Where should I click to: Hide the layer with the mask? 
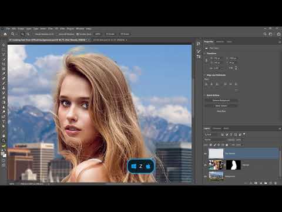click(205, 165)
